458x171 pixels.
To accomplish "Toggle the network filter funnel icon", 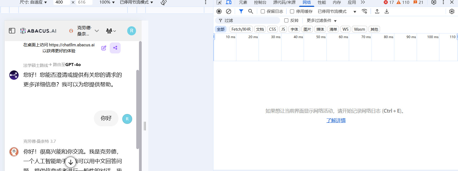I will 241,11.
